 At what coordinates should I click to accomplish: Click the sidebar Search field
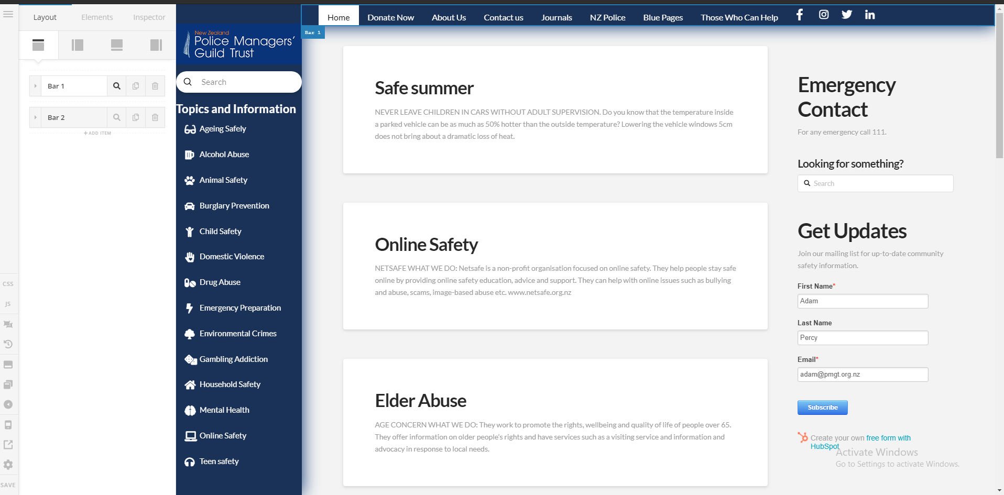pos(239,82)
